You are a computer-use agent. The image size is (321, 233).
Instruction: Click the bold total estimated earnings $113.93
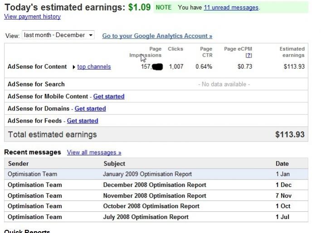[290, 134]
